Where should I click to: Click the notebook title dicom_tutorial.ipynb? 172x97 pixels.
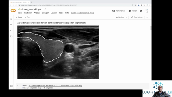(31, 9)
